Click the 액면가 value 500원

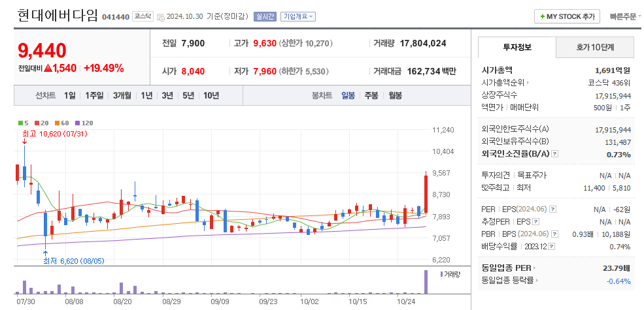603,108
